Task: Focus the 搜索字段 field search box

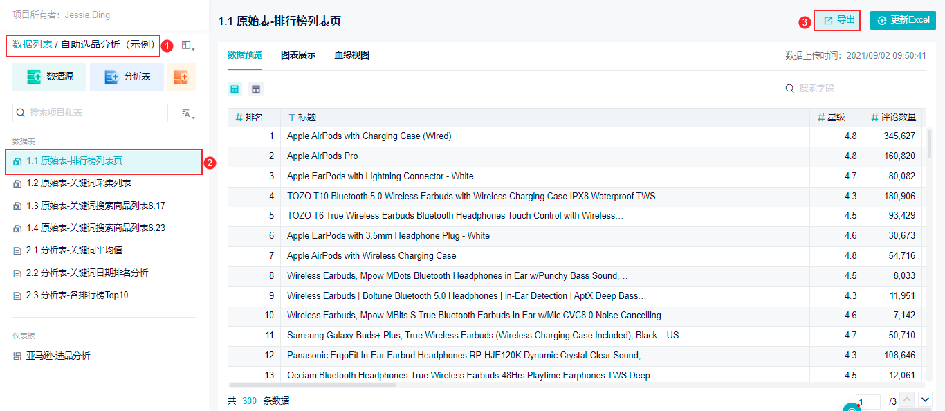Action: tap(854, 89)
